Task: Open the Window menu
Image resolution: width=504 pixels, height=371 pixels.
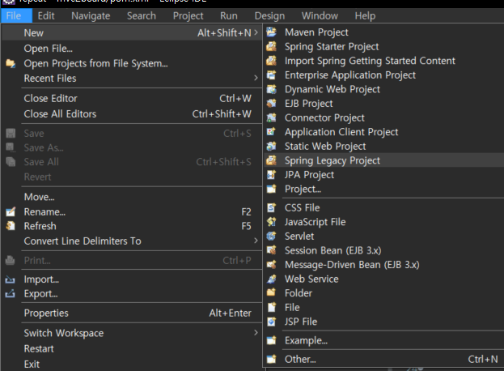Action: point(320,15)
